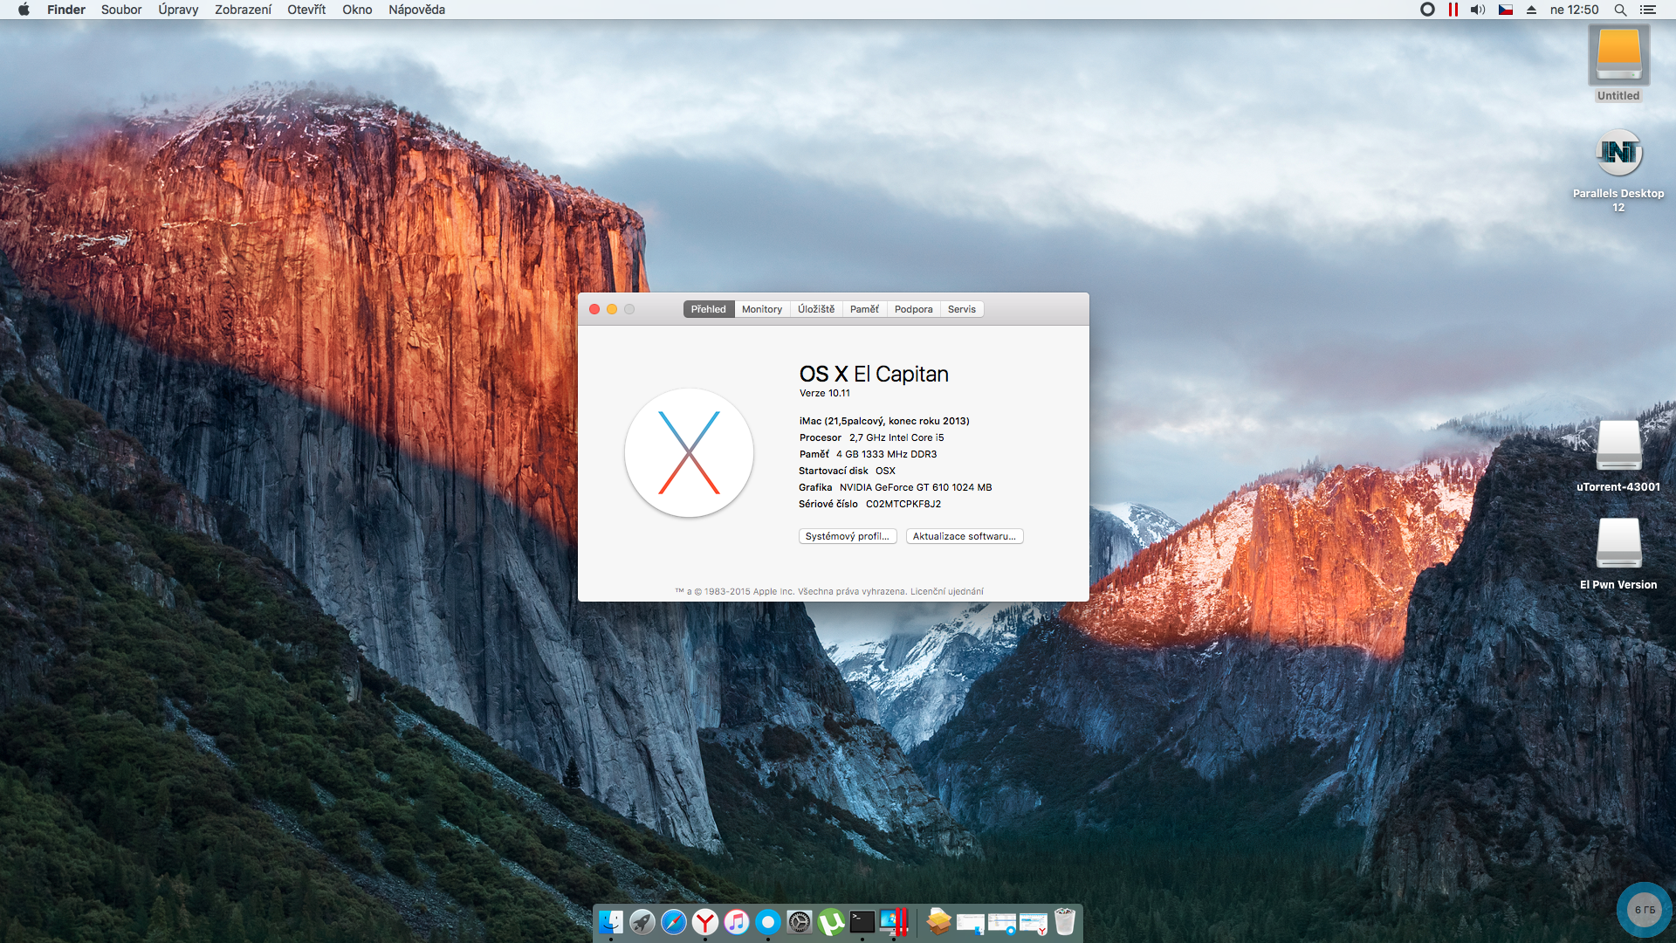This screenshot has height=943, width=1676.
Task: Click the volume icon in menu bar
Action: point(1477,10)
